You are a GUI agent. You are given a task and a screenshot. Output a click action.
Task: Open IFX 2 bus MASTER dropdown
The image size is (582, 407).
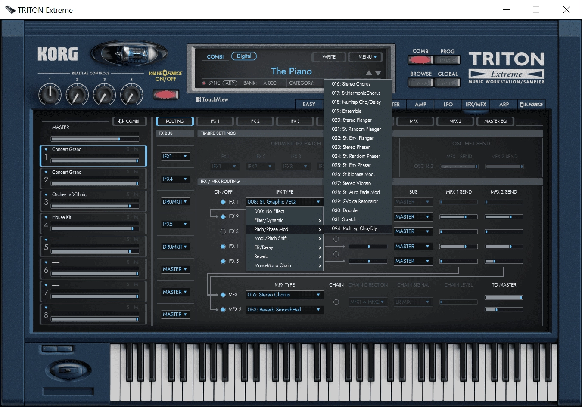point(413,217)
